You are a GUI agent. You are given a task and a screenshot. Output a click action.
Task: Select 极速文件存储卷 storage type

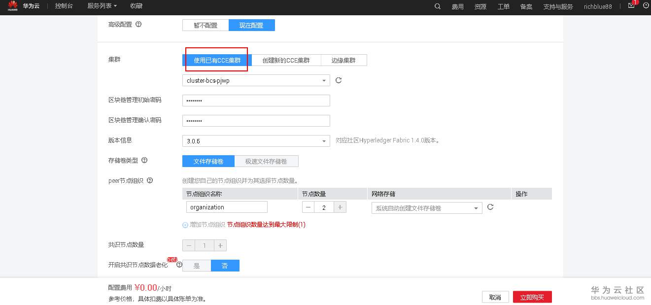click(x=266, y=161)
